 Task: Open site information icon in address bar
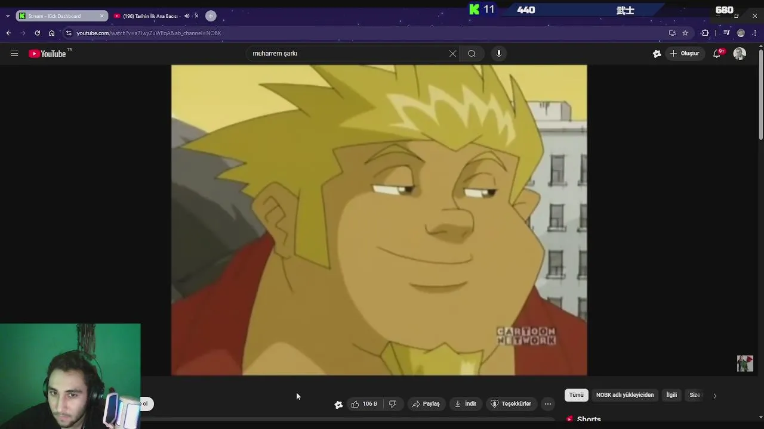click(x=69, y=33)
